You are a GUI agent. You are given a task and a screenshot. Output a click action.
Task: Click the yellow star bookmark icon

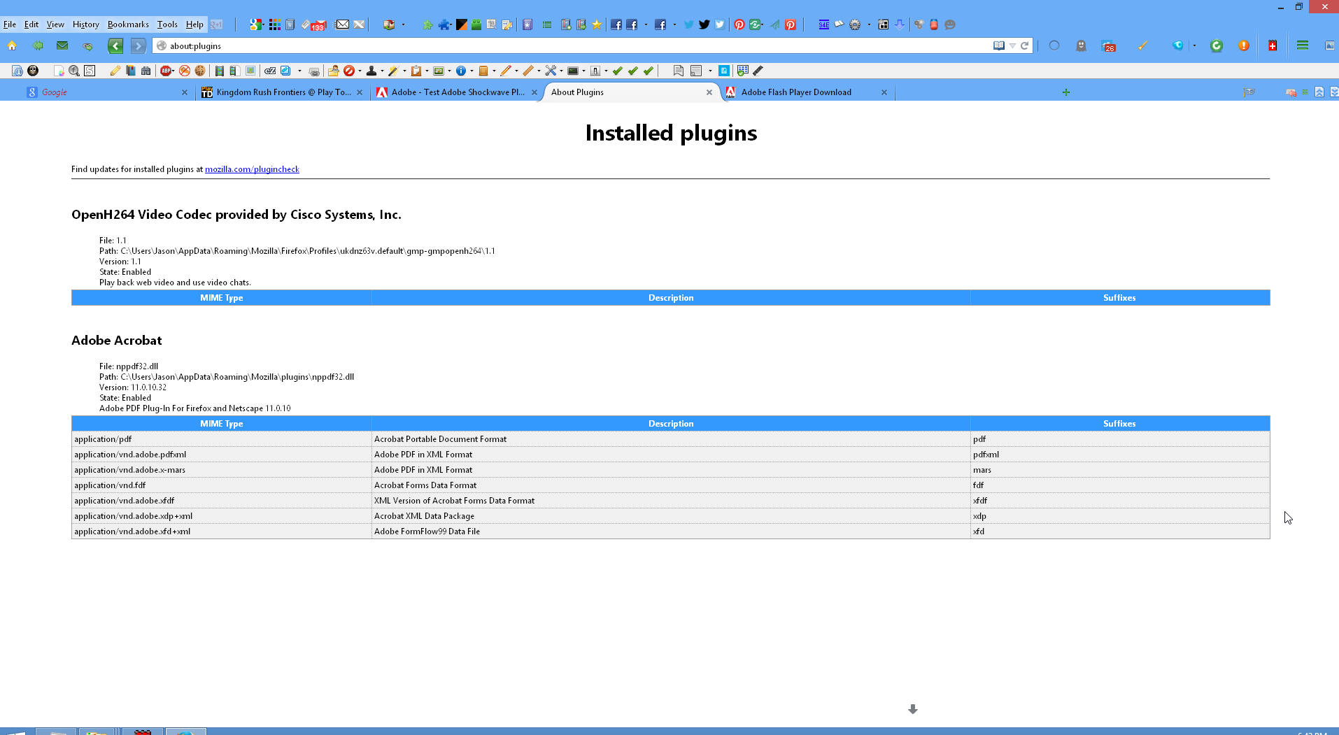(597, 24)
